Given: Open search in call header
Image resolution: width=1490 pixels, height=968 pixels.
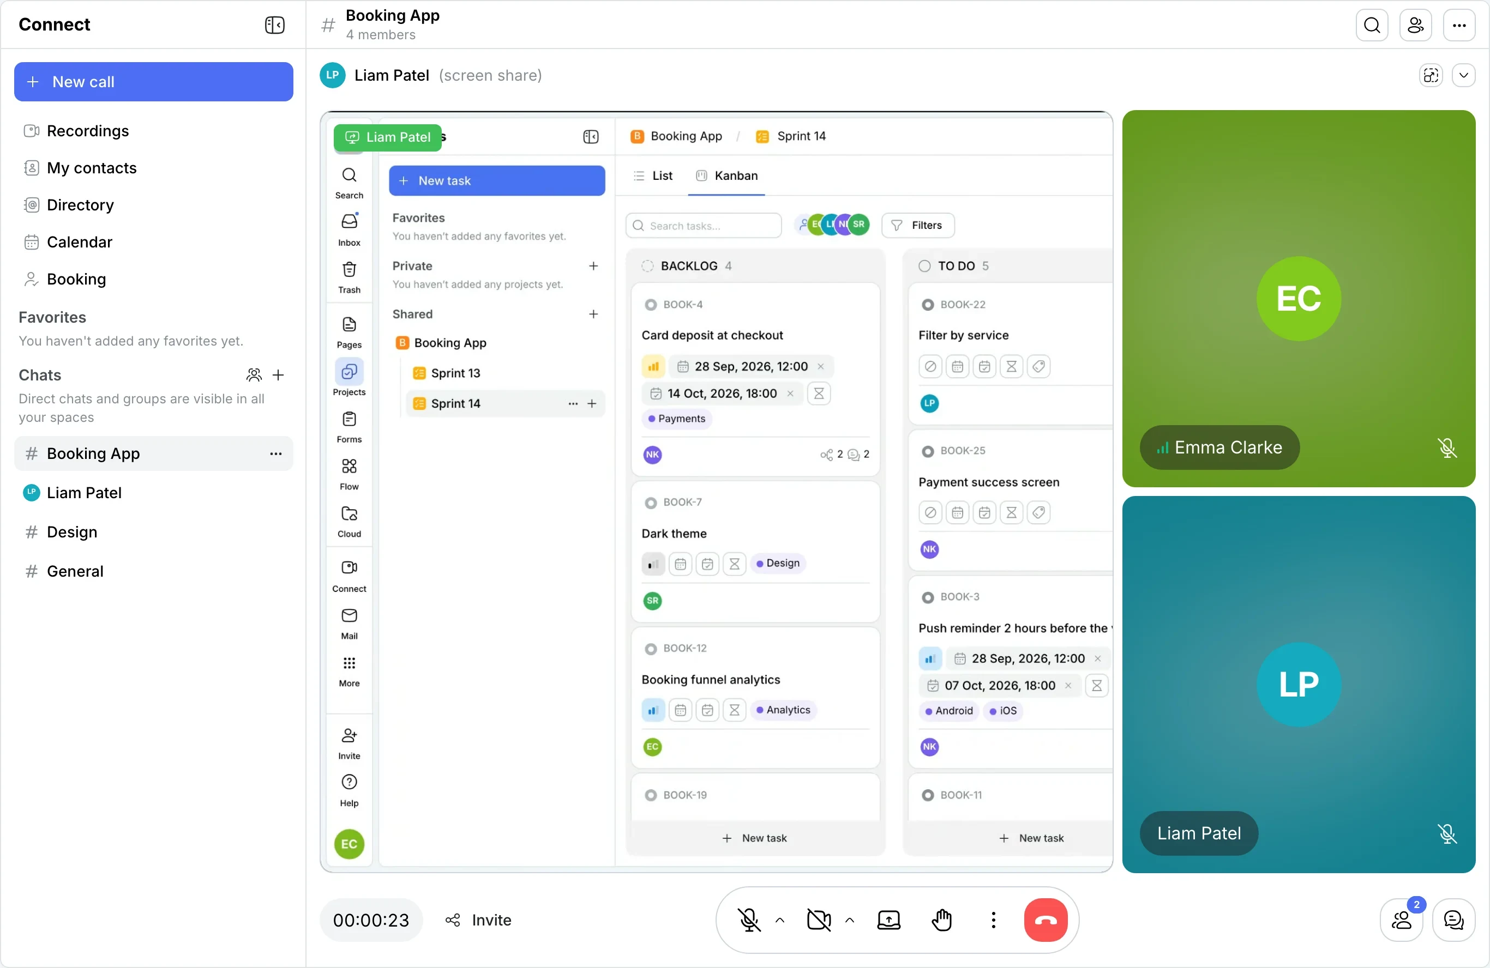Looking at the screenshot, I should pos(1372,25).
